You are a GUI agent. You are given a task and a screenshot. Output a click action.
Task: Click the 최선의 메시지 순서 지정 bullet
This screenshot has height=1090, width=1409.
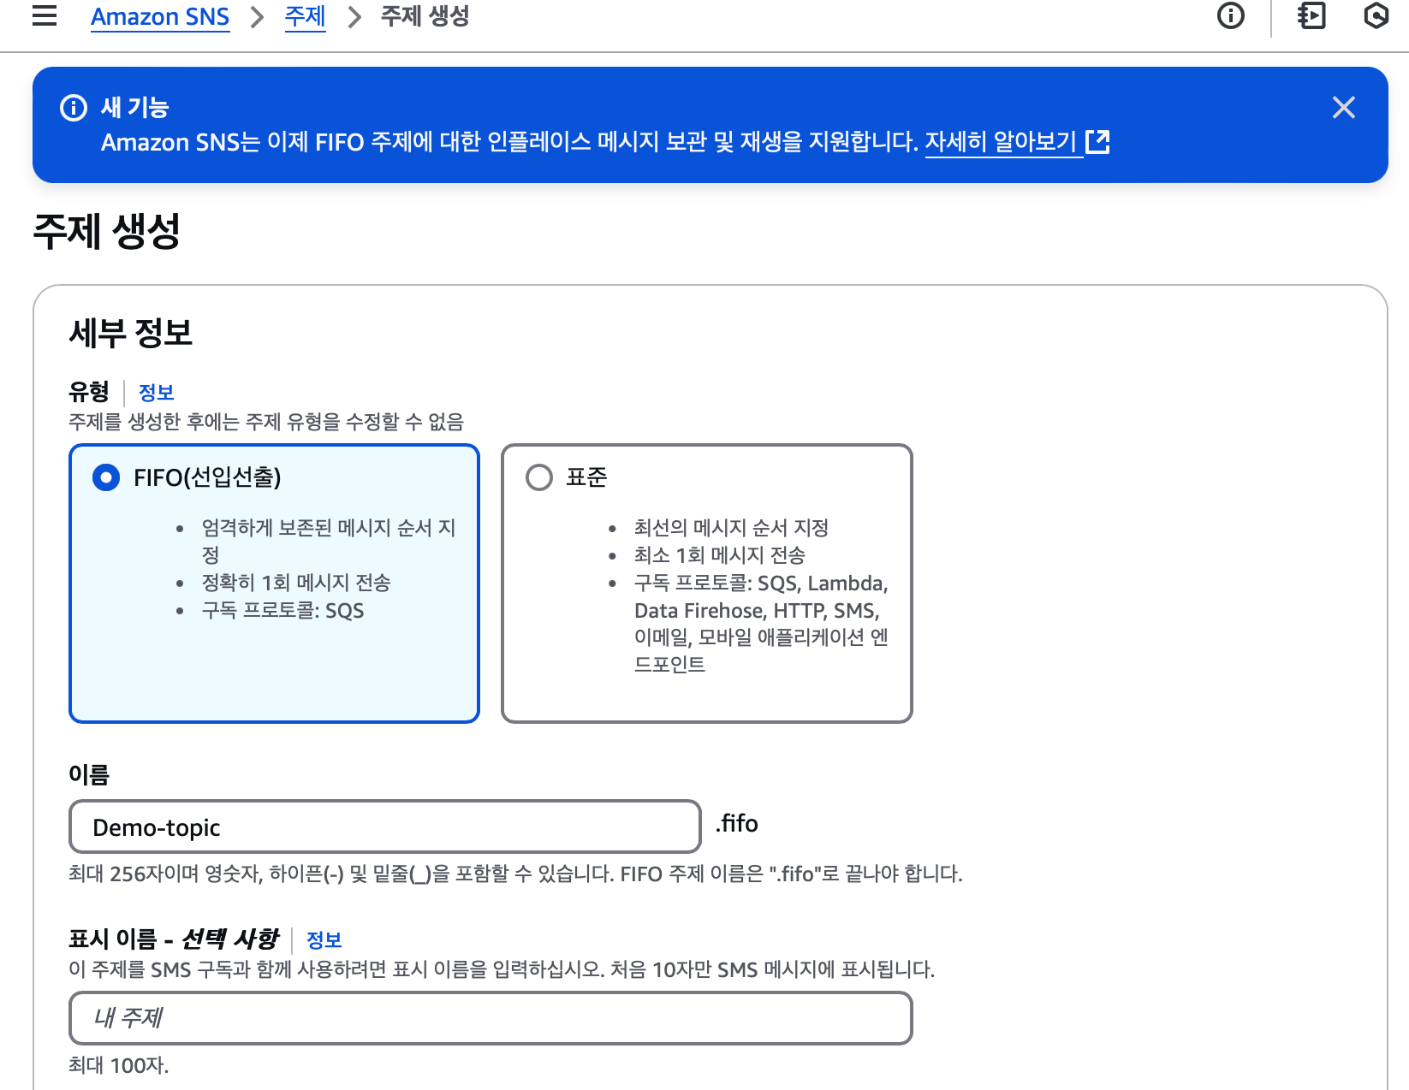coord(732,528)
